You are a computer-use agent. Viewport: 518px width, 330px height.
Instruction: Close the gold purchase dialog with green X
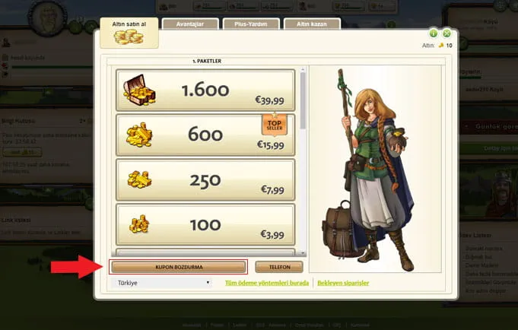(x=446, y=33)
